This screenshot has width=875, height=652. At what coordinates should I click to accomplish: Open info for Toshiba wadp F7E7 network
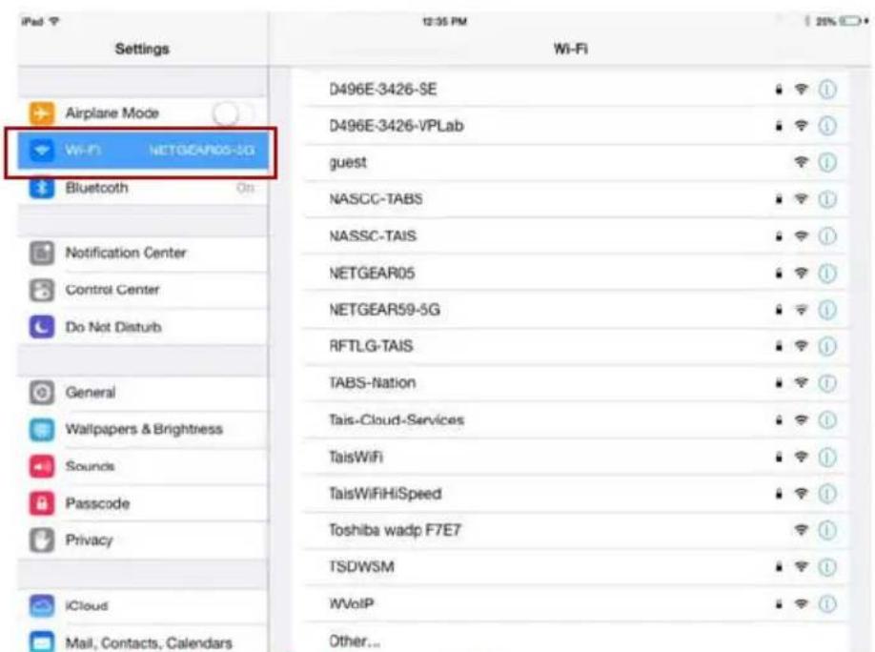tap(827, 530)
